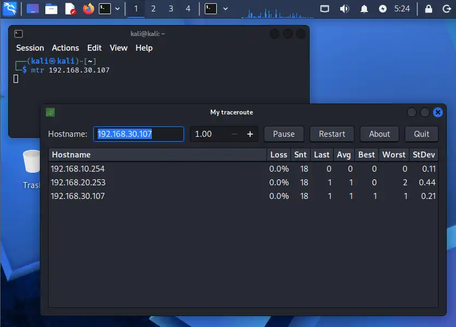Restart the traceroute
This screenshot has height=327, width=456.
pos(332,134)
